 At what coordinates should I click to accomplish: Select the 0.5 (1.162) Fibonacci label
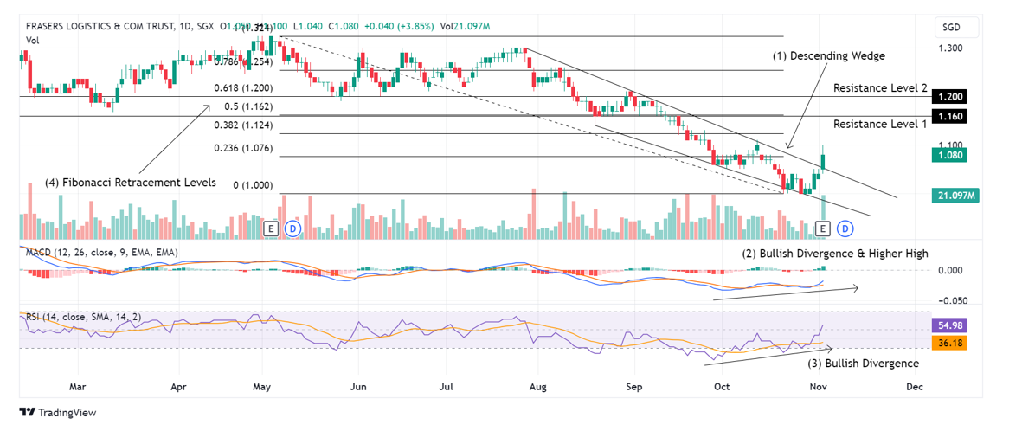248,106
